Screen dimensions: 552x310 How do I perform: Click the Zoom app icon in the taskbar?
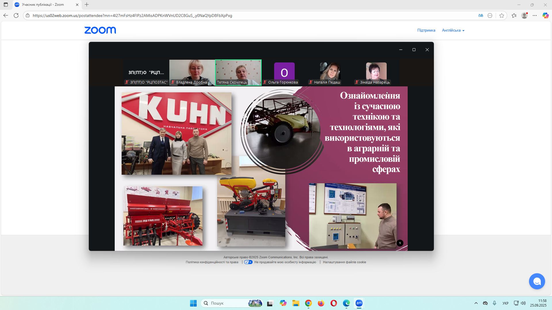359,303
